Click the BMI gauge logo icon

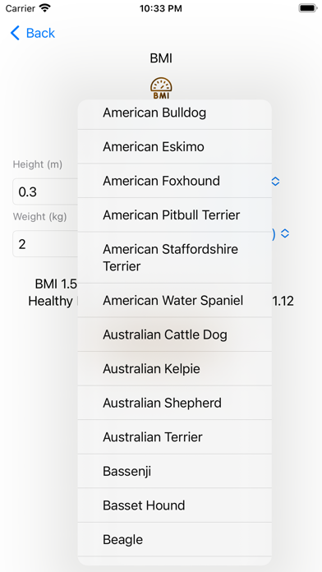161,88
